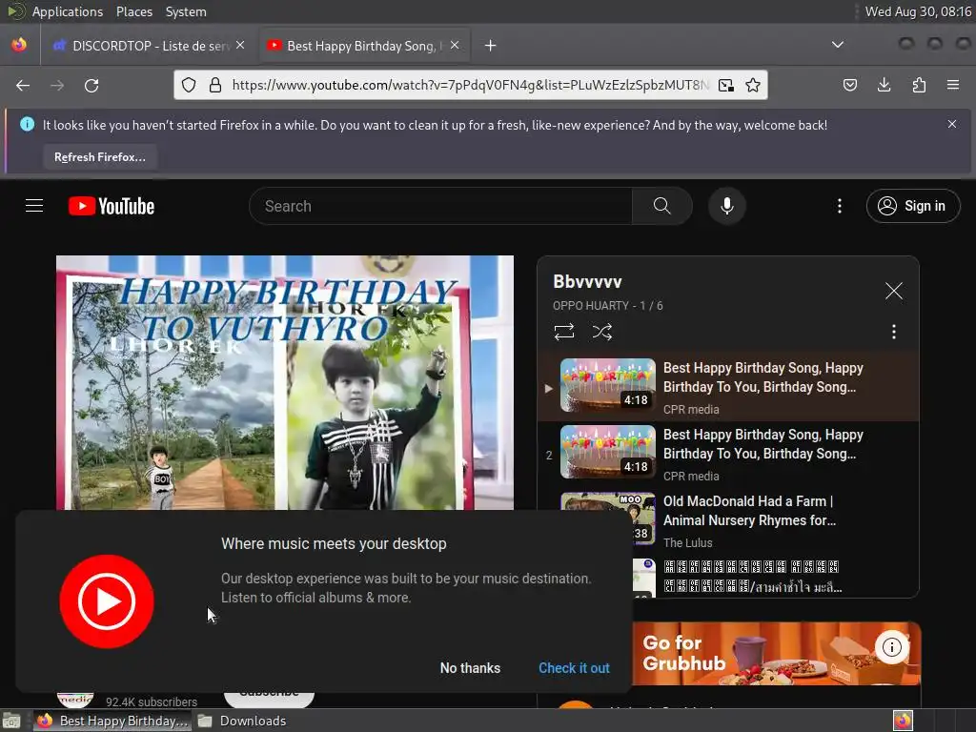Go back in Firefox
Screen dimensions: 976x732
(23, 85)
